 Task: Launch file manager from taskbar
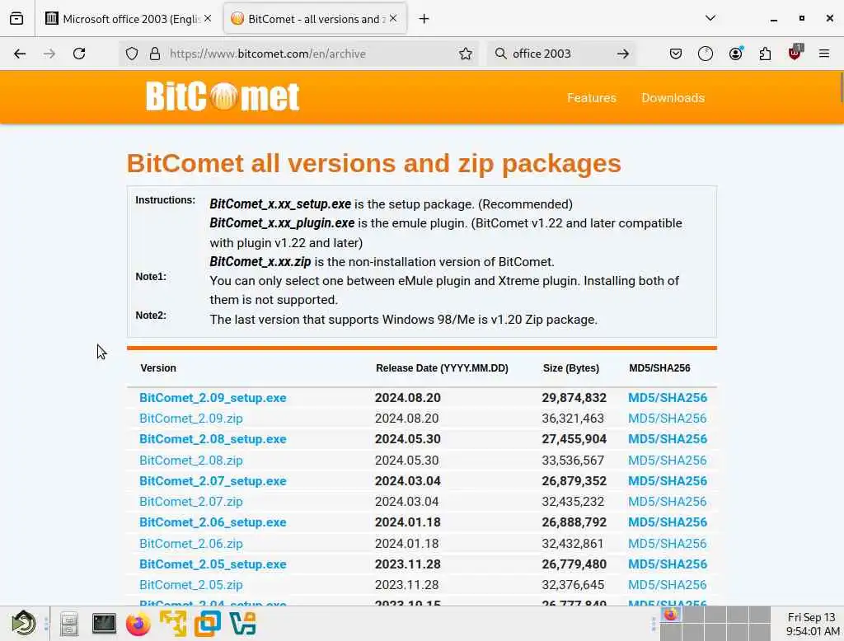point(69,624)
